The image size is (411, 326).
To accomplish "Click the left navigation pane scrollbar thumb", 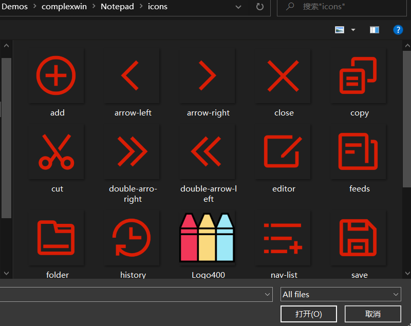I will coord(6,138).
